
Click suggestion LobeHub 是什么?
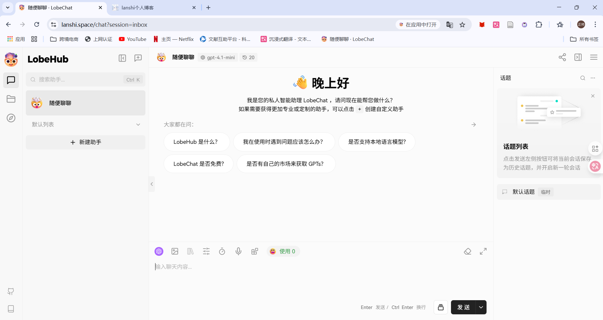pos(197,142)
